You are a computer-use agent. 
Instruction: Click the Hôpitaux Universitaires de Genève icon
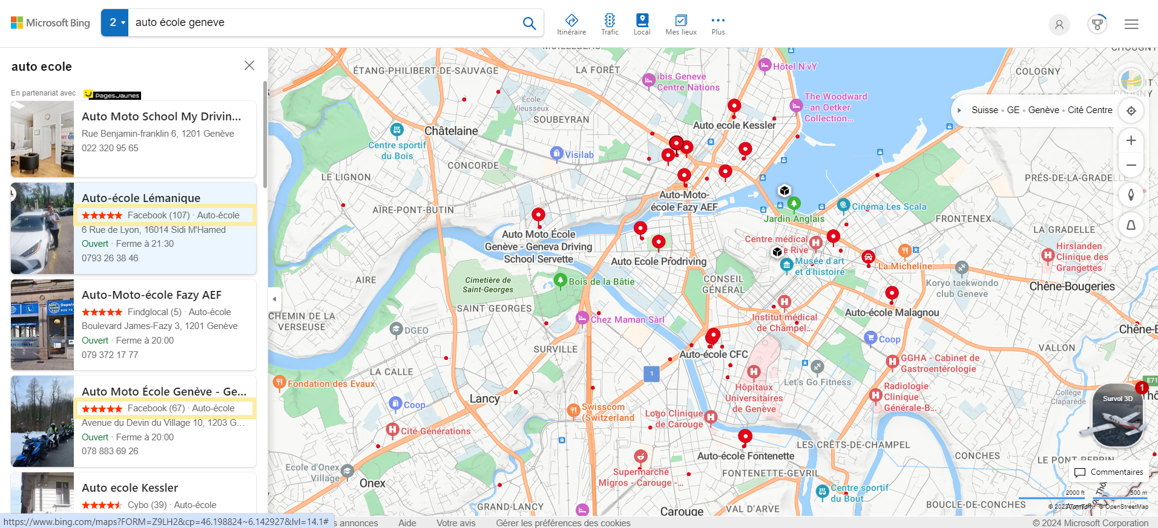(x=754, y=372)
